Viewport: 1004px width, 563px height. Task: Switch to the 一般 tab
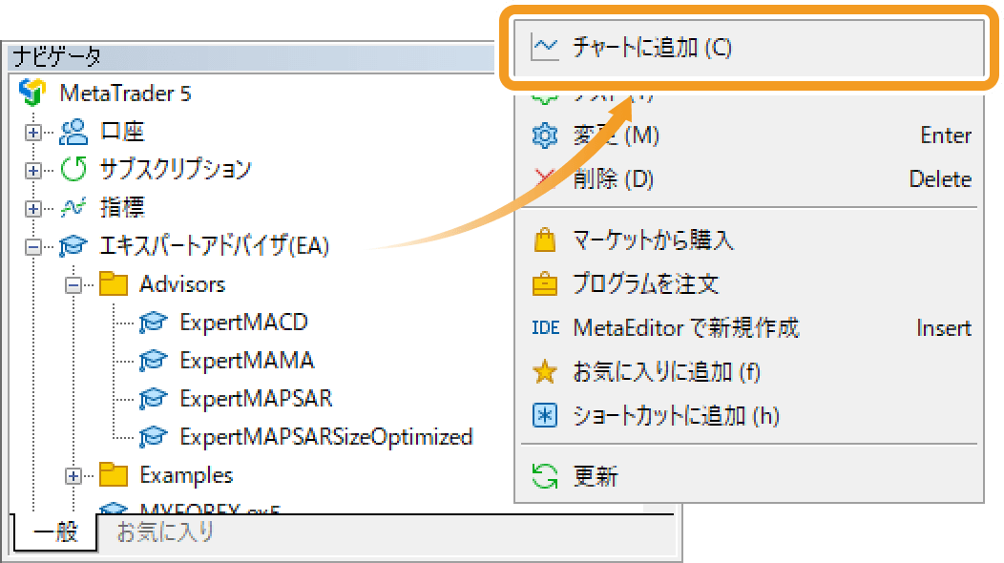[55, 532]
